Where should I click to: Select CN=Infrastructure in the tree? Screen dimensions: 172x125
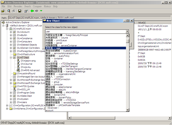coord(26,54)
